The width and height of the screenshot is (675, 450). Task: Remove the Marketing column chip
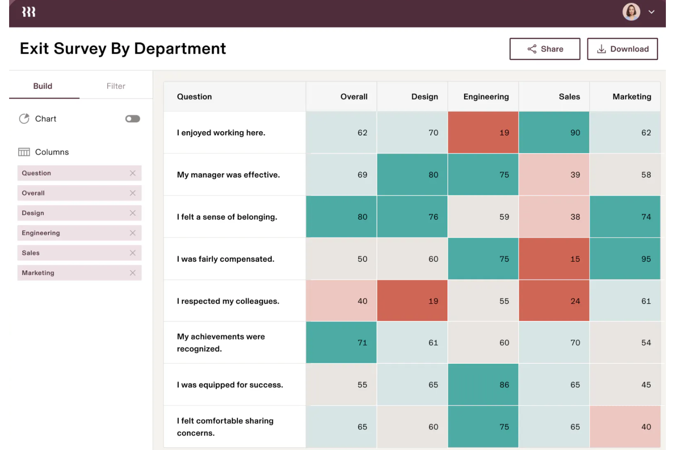coord(133,273)
